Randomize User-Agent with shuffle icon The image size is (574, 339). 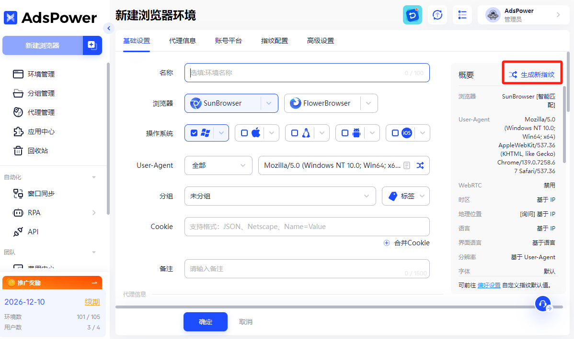(420, 165)
